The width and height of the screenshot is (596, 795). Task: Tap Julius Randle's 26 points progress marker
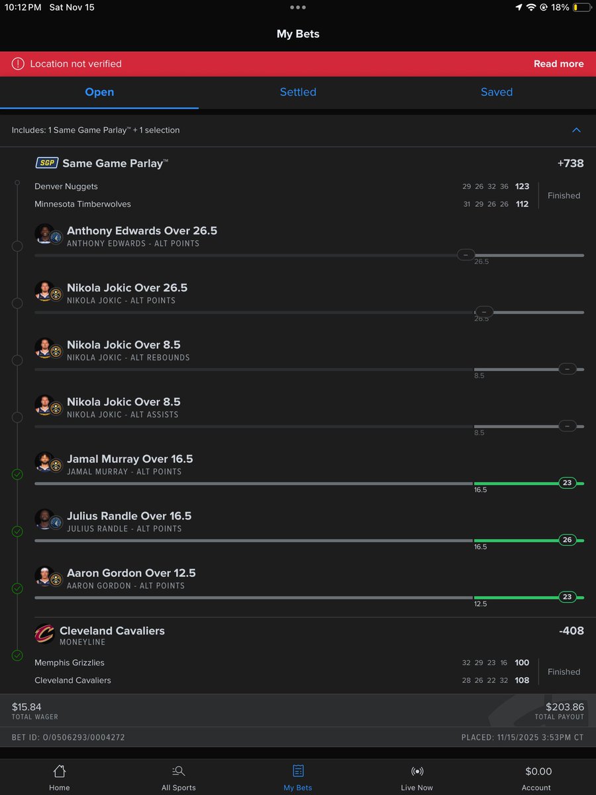pyautogui.click(x=568, y=540)
